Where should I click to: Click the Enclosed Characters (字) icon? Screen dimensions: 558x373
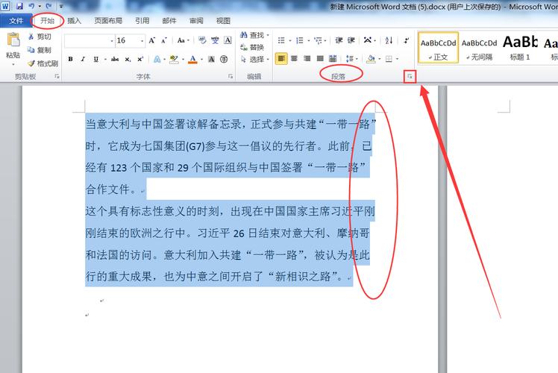tap(224, 59)
